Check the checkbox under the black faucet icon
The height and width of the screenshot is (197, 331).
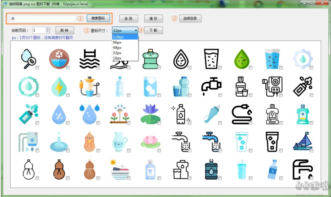[x=220, y=95]
